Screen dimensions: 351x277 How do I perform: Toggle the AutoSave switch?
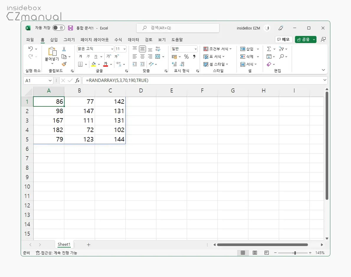(x=59, y=28)
